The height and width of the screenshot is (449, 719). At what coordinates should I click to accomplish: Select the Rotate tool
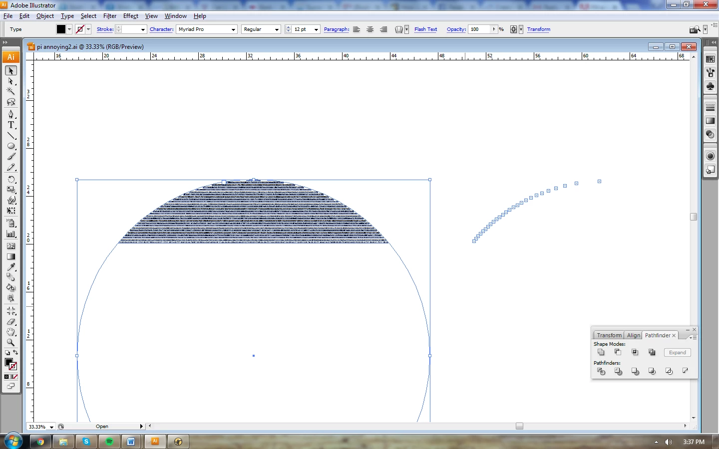click(11, 179)
